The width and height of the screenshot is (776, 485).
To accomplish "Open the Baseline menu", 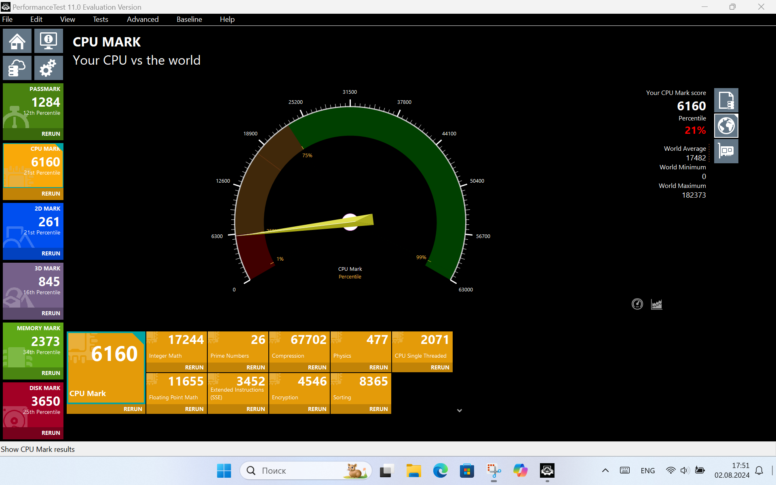I will 189,19.
